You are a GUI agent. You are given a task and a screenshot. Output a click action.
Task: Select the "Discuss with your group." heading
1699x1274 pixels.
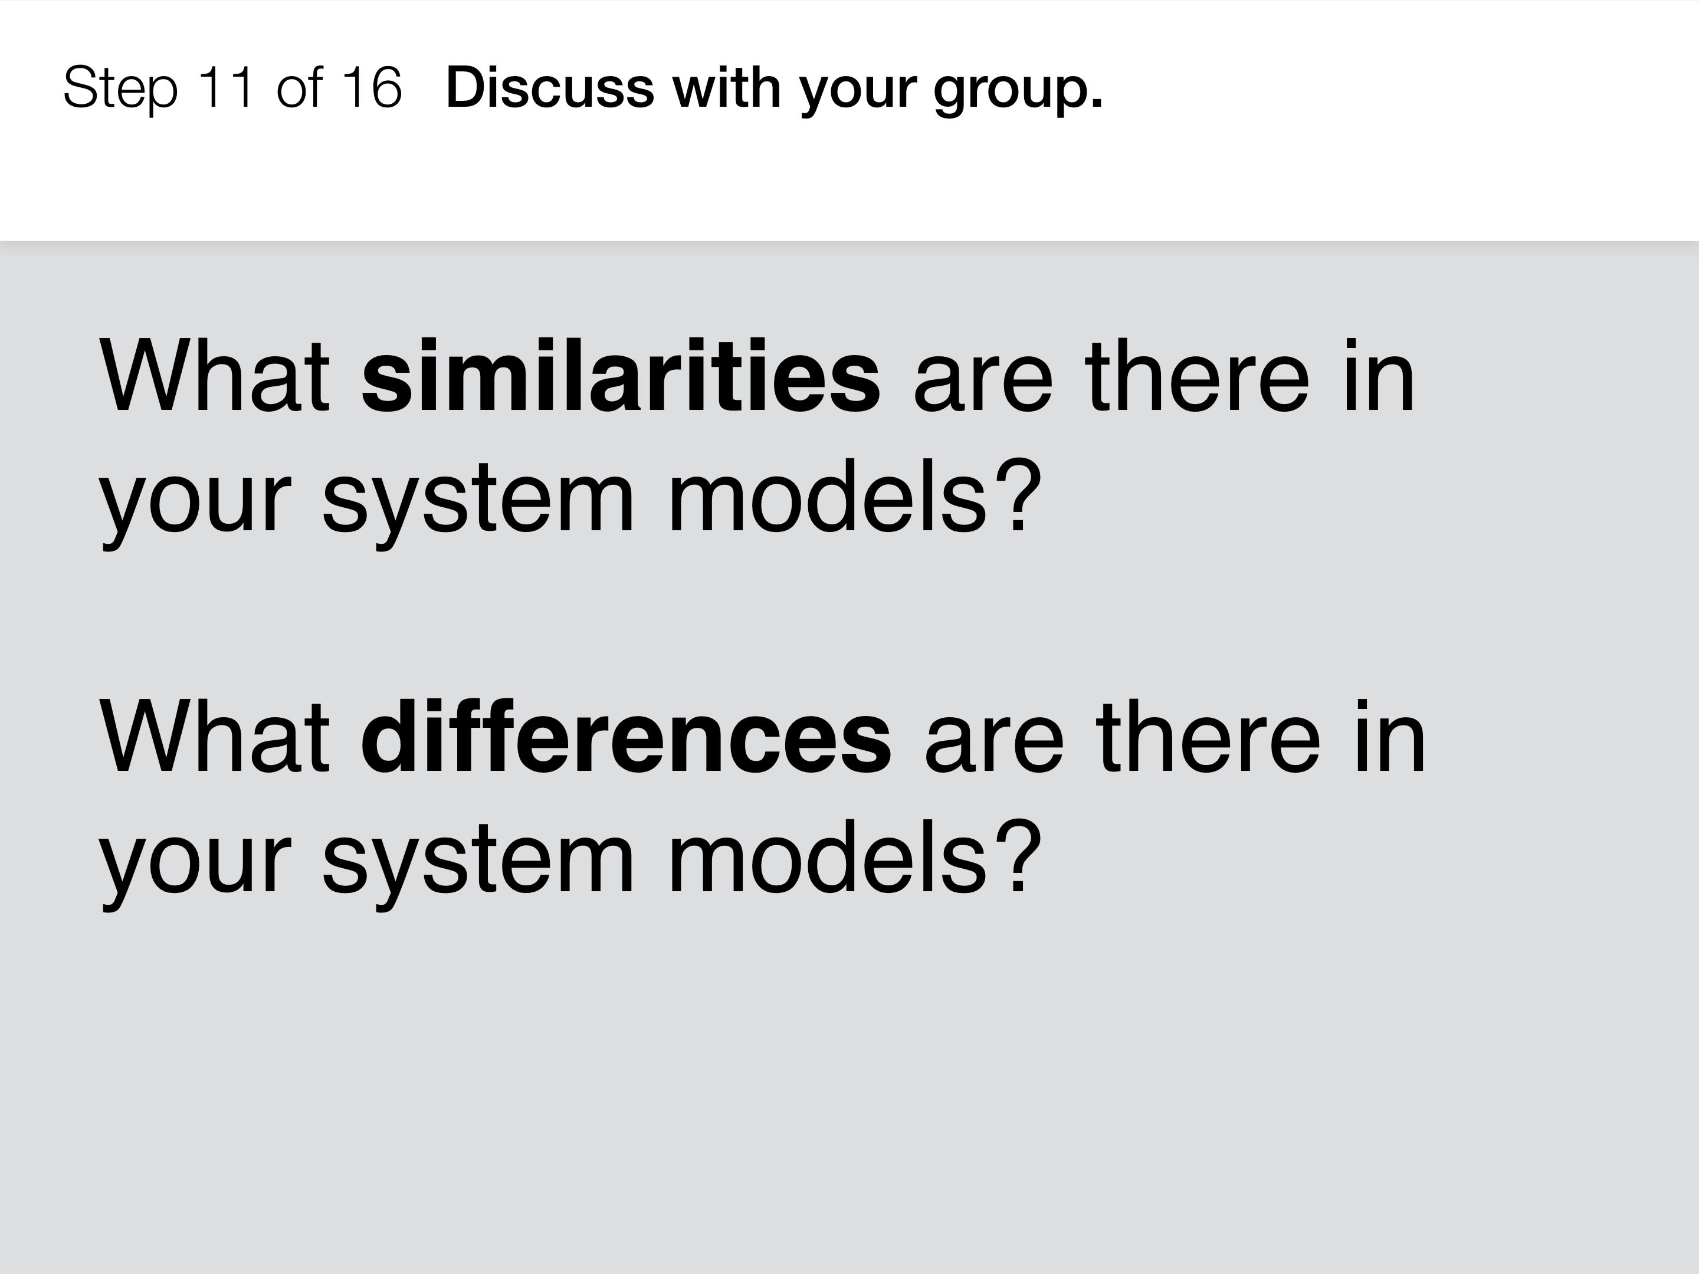[774, 90]
